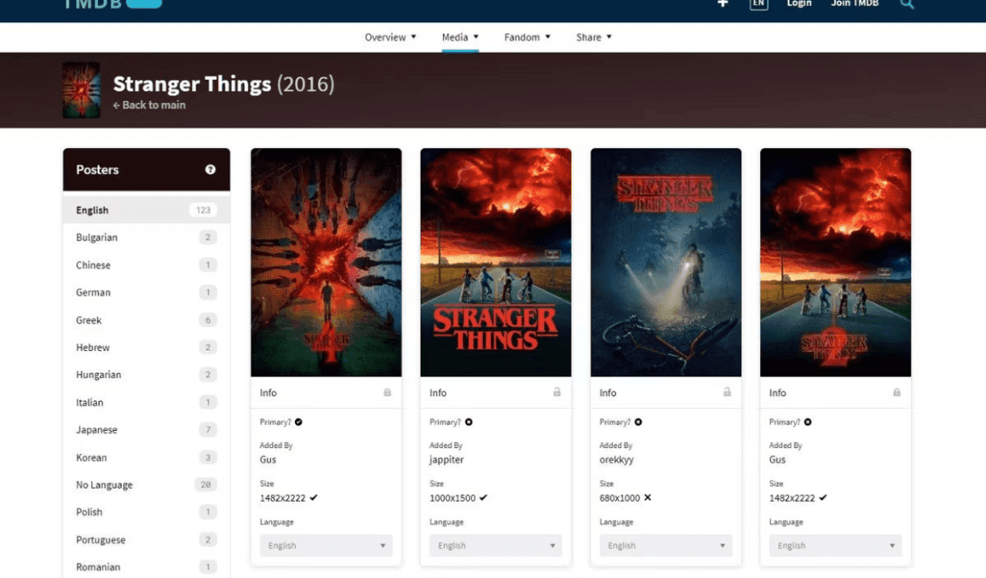Image resolution: width=986 pixels, height=578 pixels.
Task: Click the 680x1000 size text
Action: 620,498
